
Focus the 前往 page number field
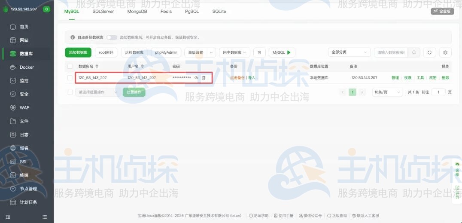(x=438, y=92)
